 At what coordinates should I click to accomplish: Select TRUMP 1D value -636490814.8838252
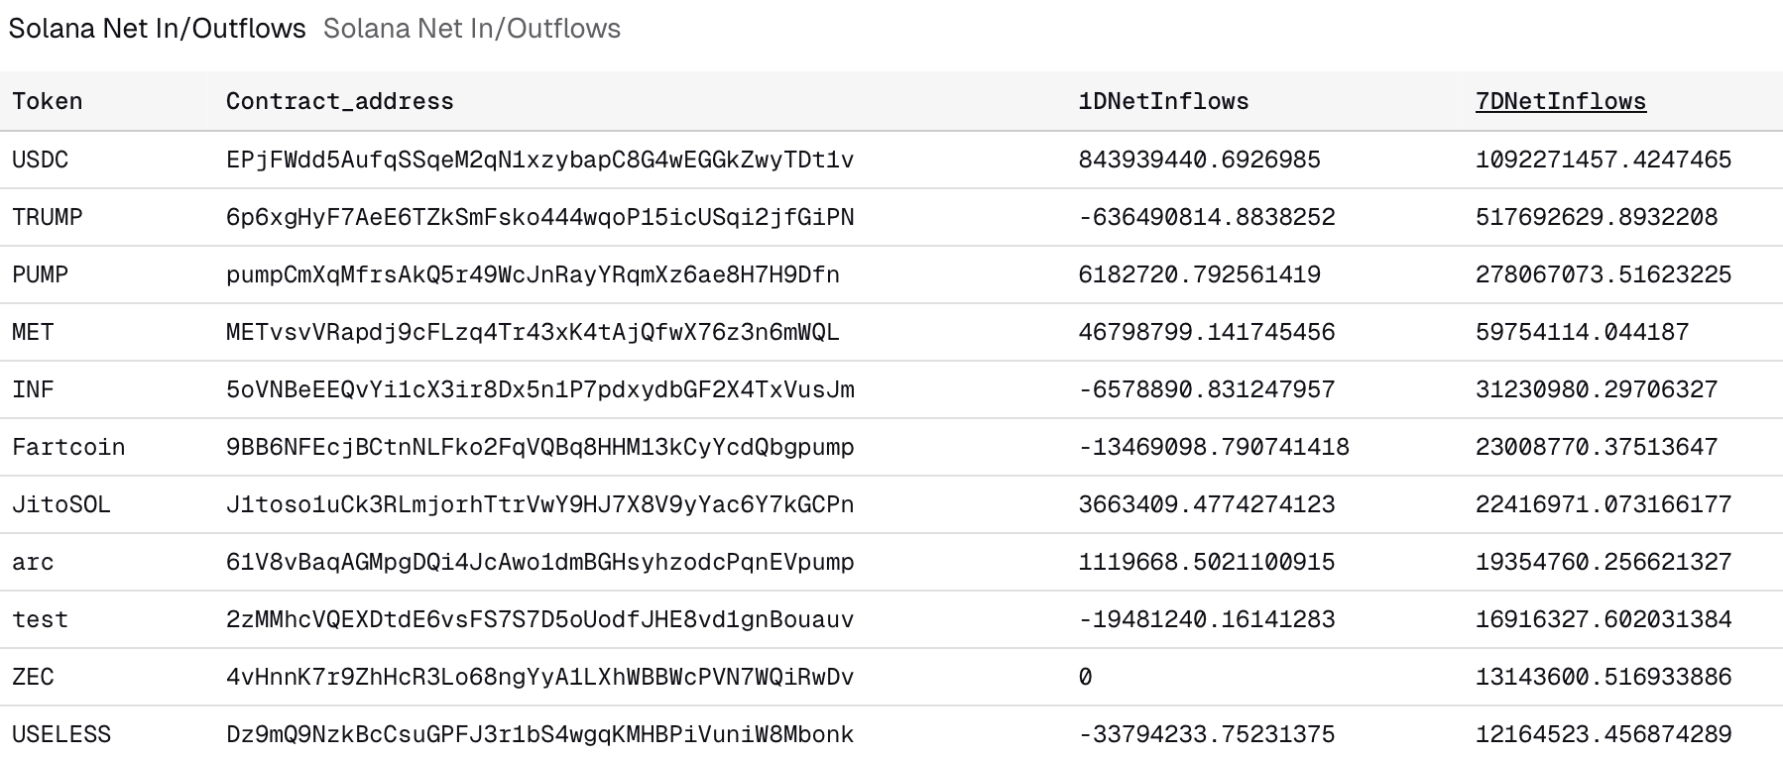(1207, 217)
